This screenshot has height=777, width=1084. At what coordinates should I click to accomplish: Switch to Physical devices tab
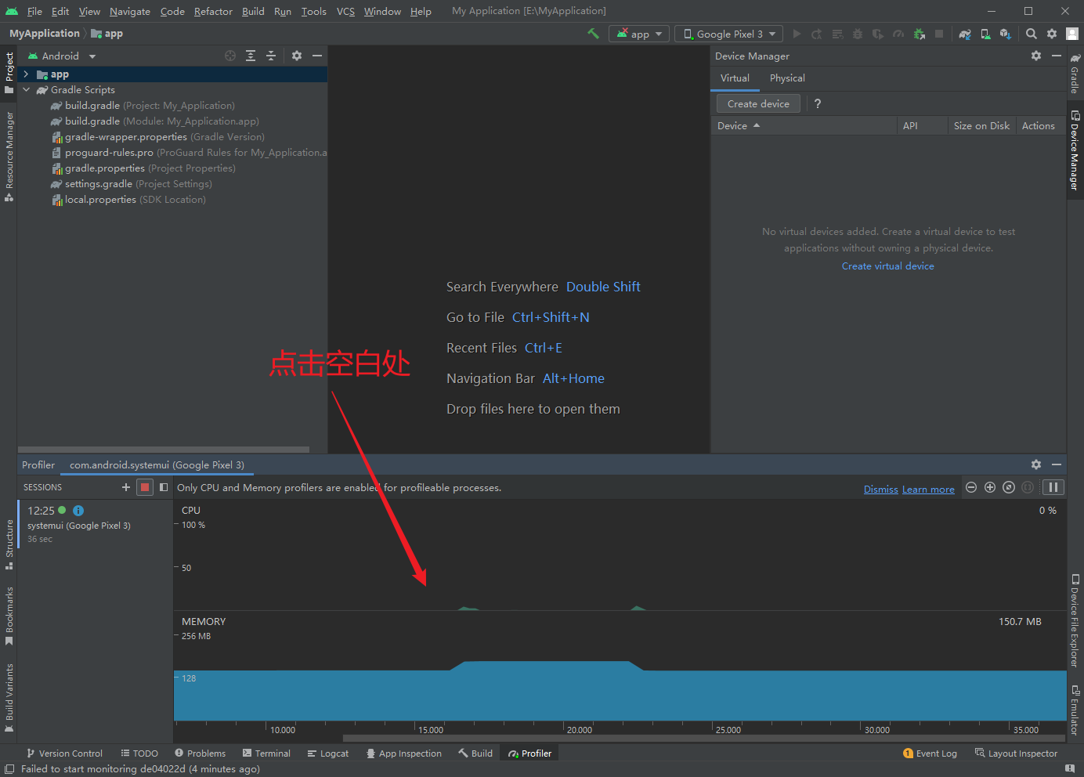pyautogui.click(x=787, y=78)
